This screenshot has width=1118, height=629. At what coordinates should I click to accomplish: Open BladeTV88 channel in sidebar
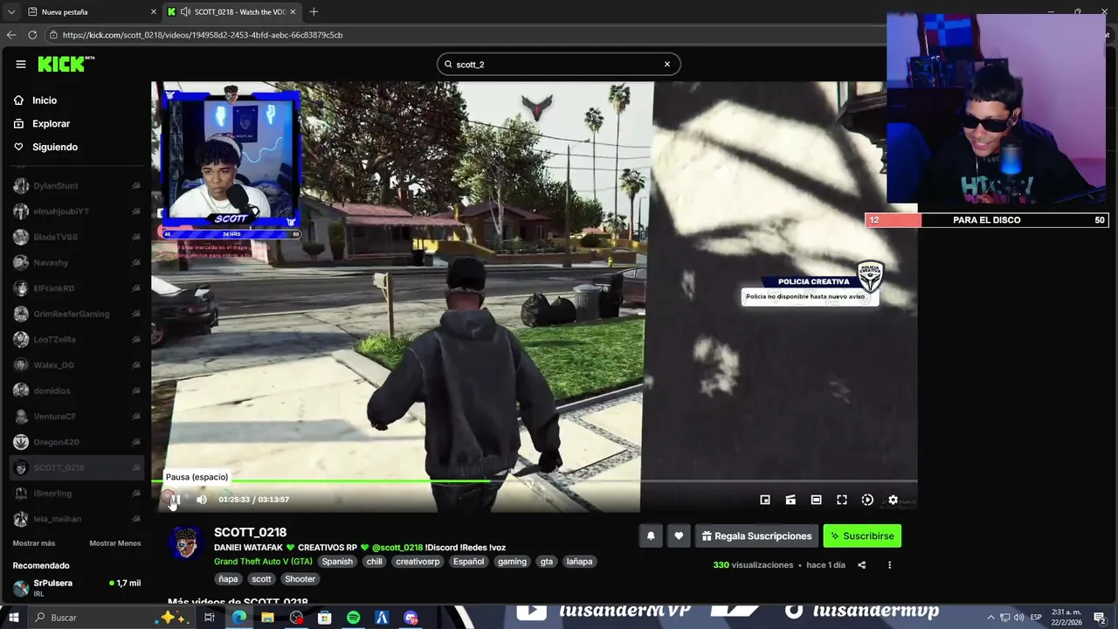pos(77,237)
